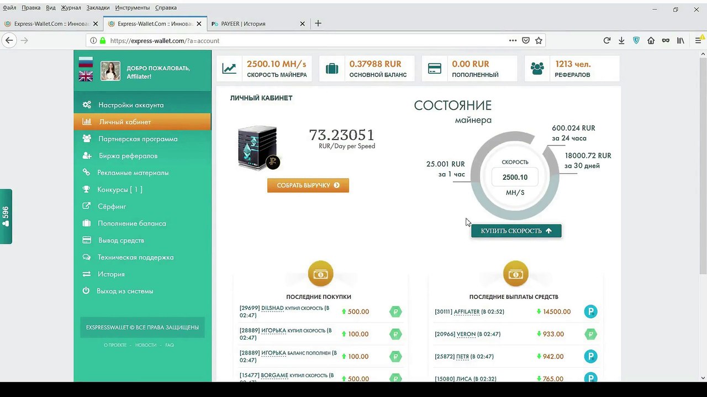Open Firefox downloads arrow icon
707x397 pixels.
point(621,40)
